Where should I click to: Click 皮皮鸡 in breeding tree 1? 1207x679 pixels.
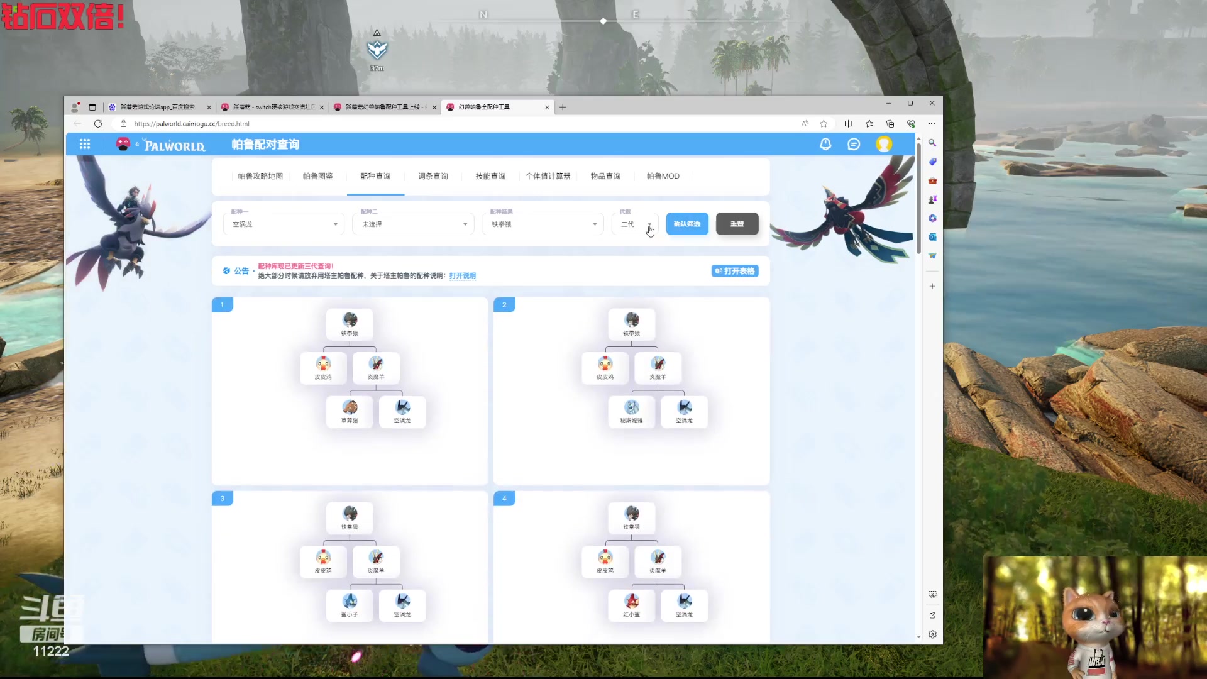click(323, 368)
